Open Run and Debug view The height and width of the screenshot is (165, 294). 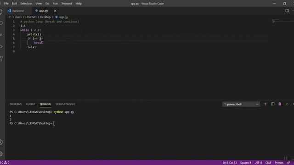[1, 47]
